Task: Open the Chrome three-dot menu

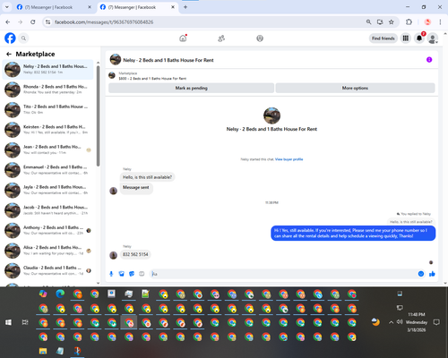Action: pyautogui.click(x=440, y=21)
